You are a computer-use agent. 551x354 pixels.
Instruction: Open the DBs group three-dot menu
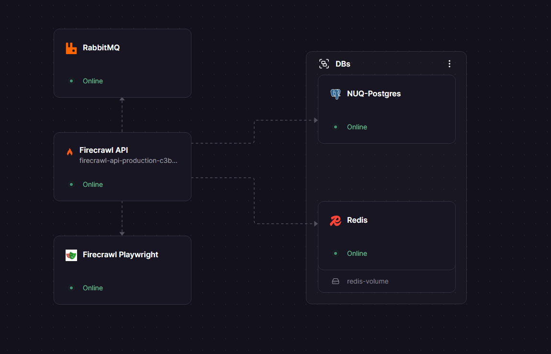coord(450,64)
